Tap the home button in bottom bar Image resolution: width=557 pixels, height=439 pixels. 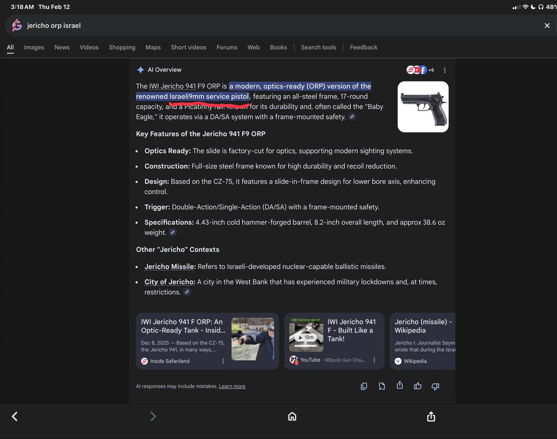[292, 417]
